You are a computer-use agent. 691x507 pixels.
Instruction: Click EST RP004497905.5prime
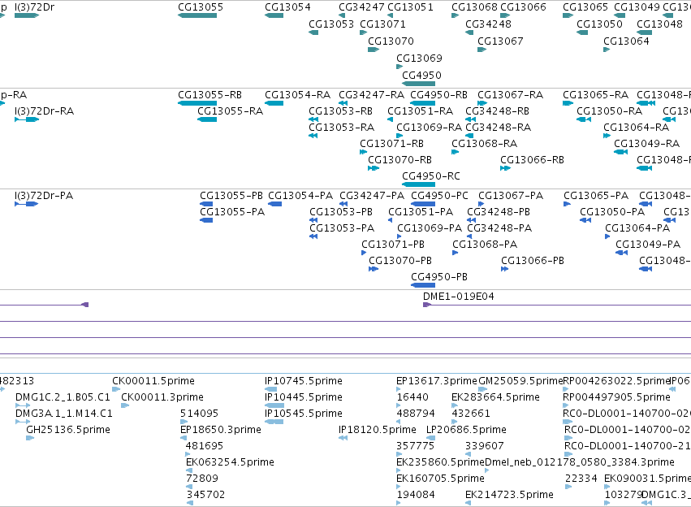tap(566, 405)
